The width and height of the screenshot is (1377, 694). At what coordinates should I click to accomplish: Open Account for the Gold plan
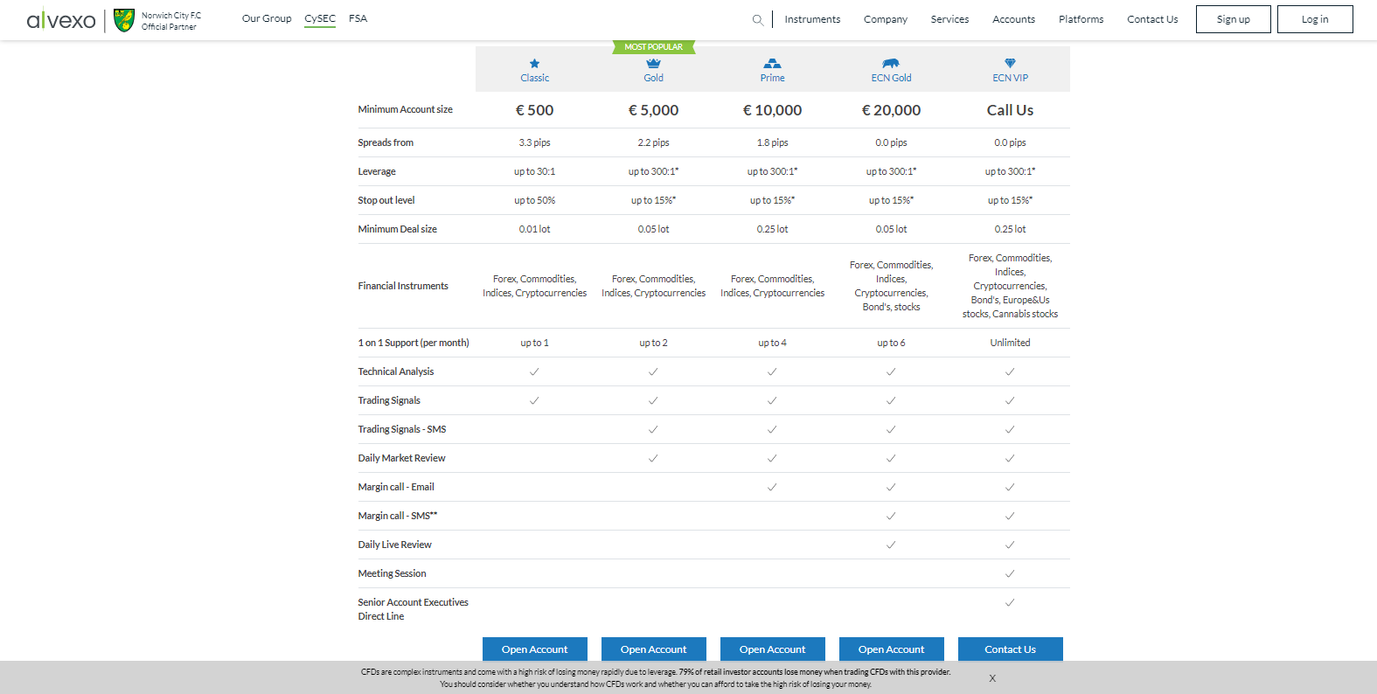(x=653, y=649)
